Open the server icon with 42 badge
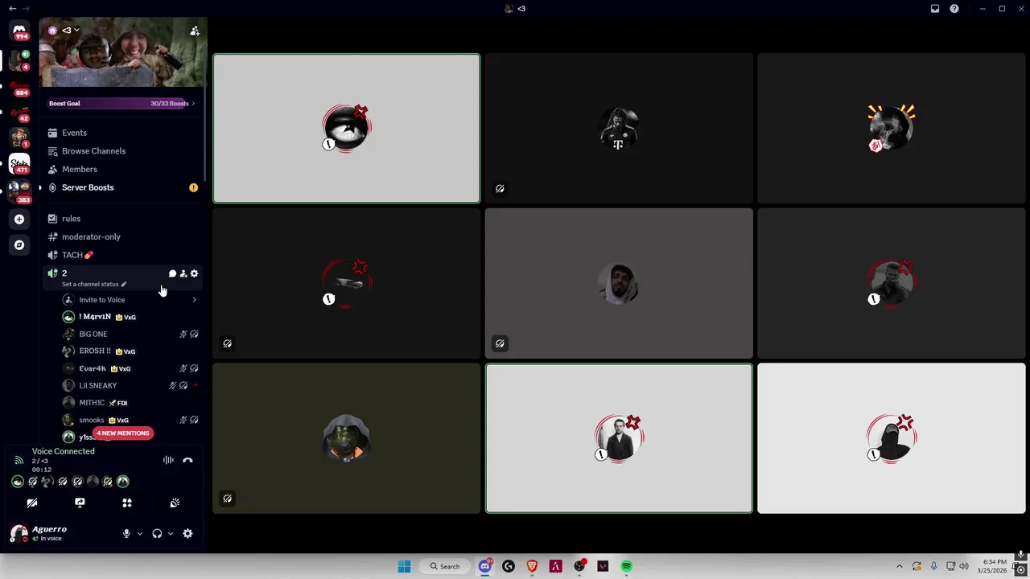 [x=19, y=113]
